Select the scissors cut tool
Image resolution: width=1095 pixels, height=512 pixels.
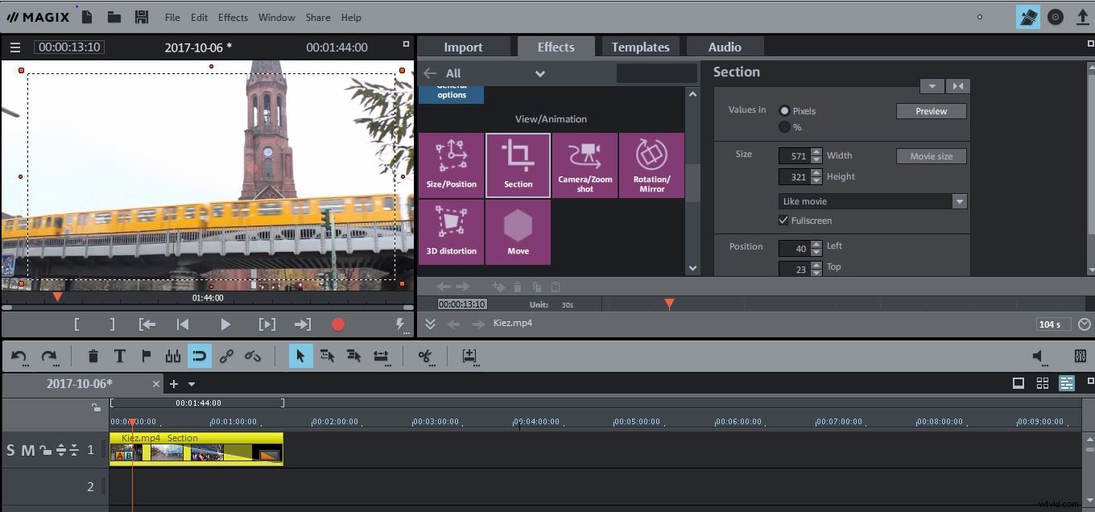pos(425,356)
